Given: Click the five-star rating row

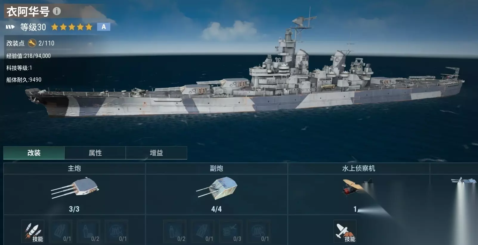Looking at the screenshot, I should click(72, 27).
